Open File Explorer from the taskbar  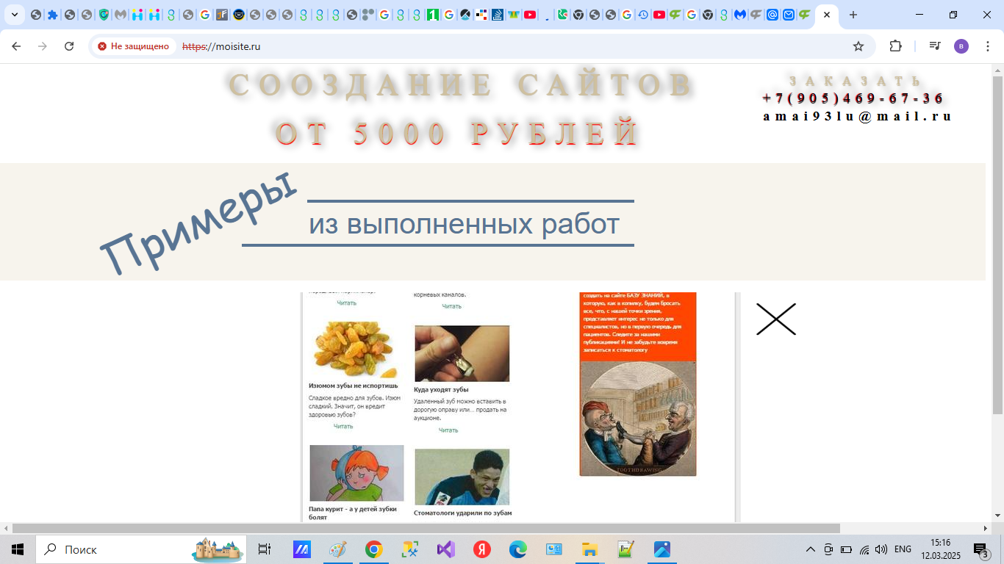pos(589,549)
